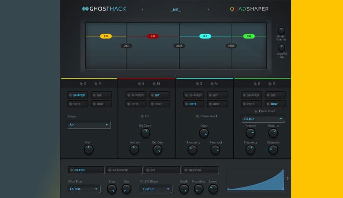Adjust the Dry/Wet Mix knob
The width and height of the screenshot is (343, 198).
(x=281, y=48)
